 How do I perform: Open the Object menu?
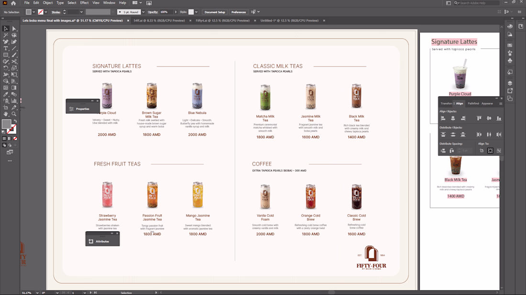coord(48,3)
